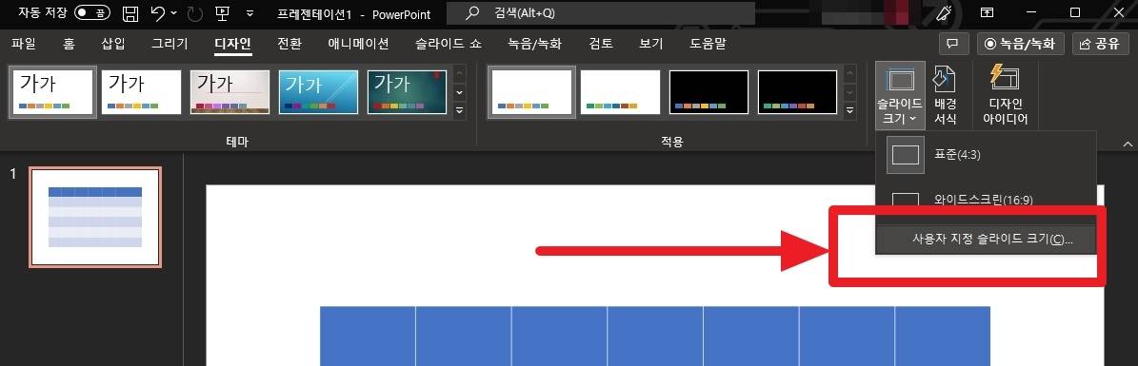Expand the themes gallery More arrow
Screen dimensions: 1138x366
tap(459, 110)
